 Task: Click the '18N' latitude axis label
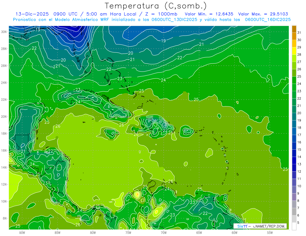tap(4, 133)
